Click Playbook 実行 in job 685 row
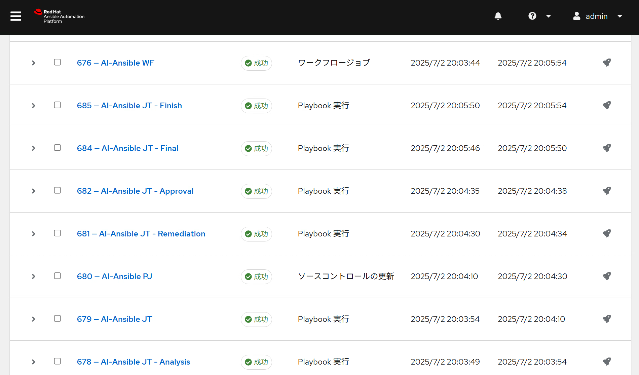The height and width of the screenshot is (375, 639). pyautogui.click(x=324, y=106)
